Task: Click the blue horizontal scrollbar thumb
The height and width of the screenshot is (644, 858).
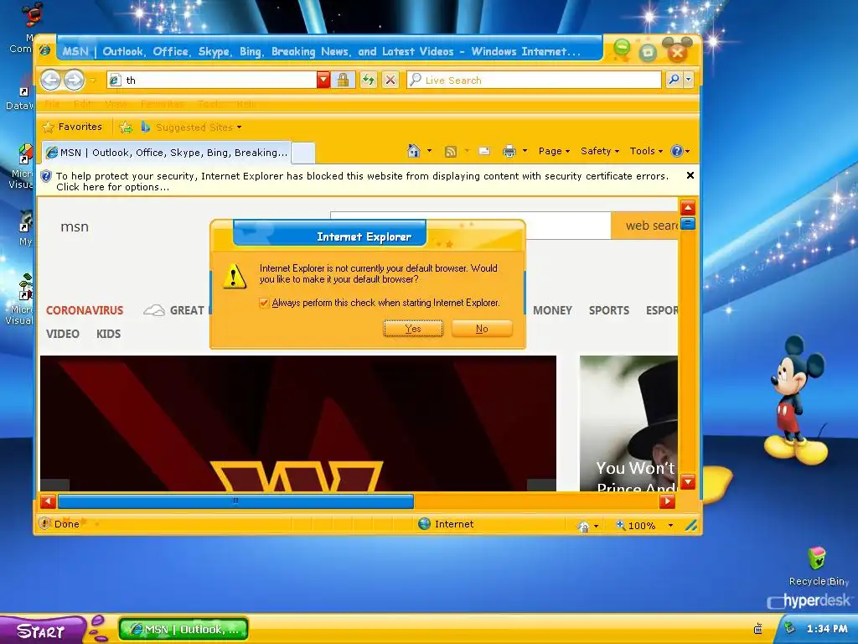Action: pyautogui.click(x=235, y=501)
